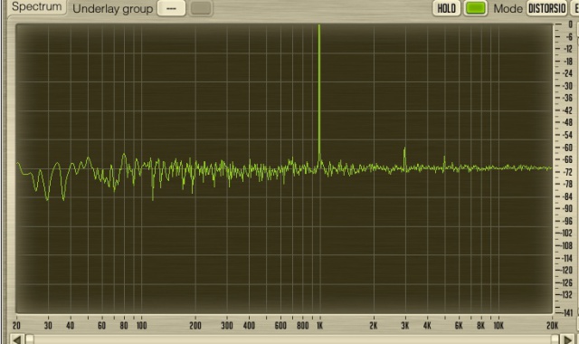Open the Underlay group selector showing dashes
The height and width of the screenshot is (344, 579).
(171, 8)
